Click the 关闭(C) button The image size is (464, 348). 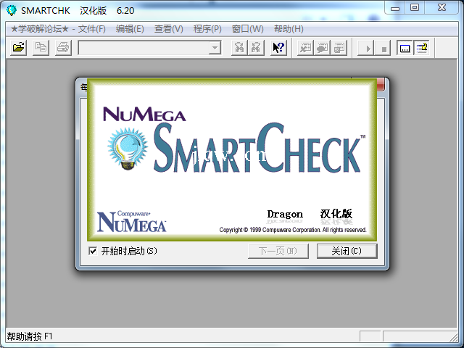347,251
